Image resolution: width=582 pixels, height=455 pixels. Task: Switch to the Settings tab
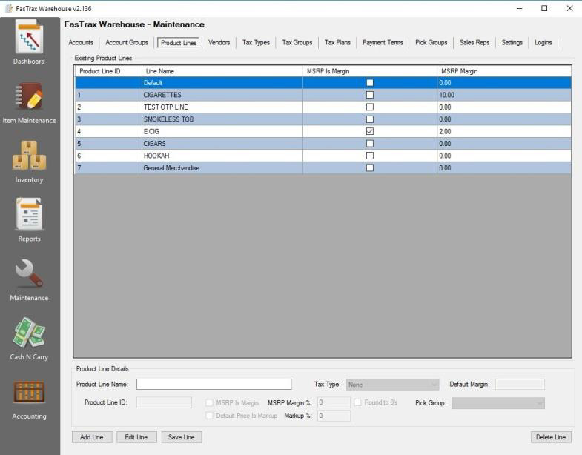[x=512, y=43]
